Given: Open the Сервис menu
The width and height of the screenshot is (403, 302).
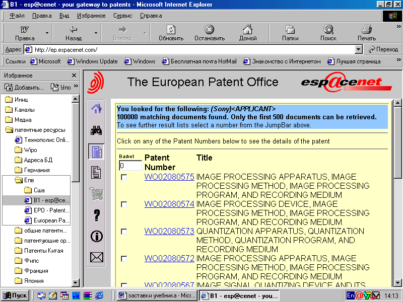Looking at the screenshot, I should [x=122, y=16].
